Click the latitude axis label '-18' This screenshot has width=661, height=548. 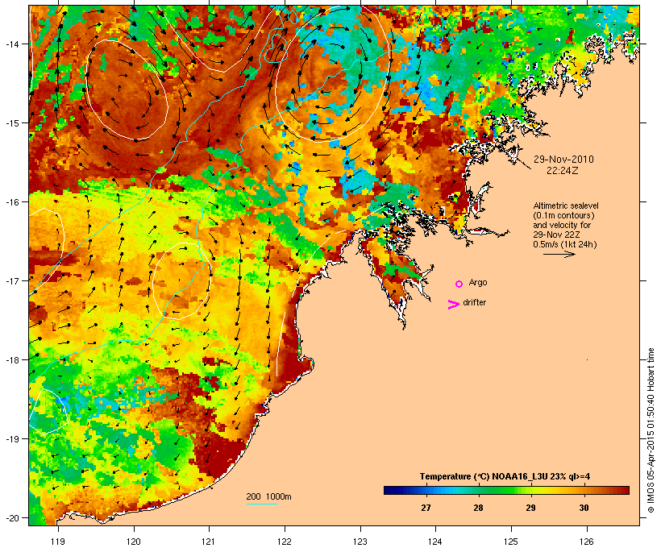[x=11, y=359]
